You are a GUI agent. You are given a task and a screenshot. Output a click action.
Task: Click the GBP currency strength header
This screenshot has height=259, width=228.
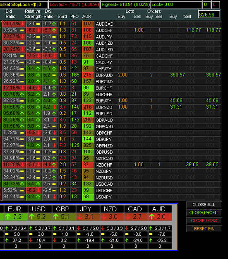pos(64,209)
